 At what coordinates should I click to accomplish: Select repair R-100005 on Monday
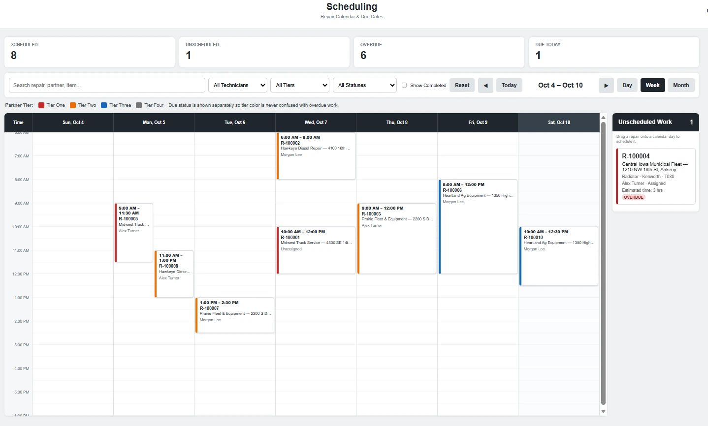tap(134, 233)
